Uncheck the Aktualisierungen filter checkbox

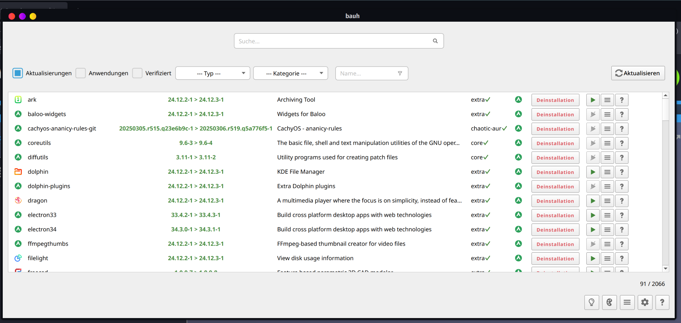tap(18, 73)
